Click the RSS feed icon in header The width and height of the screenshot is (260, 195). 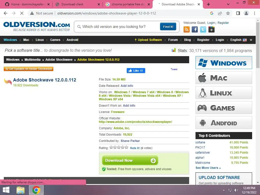187,30
